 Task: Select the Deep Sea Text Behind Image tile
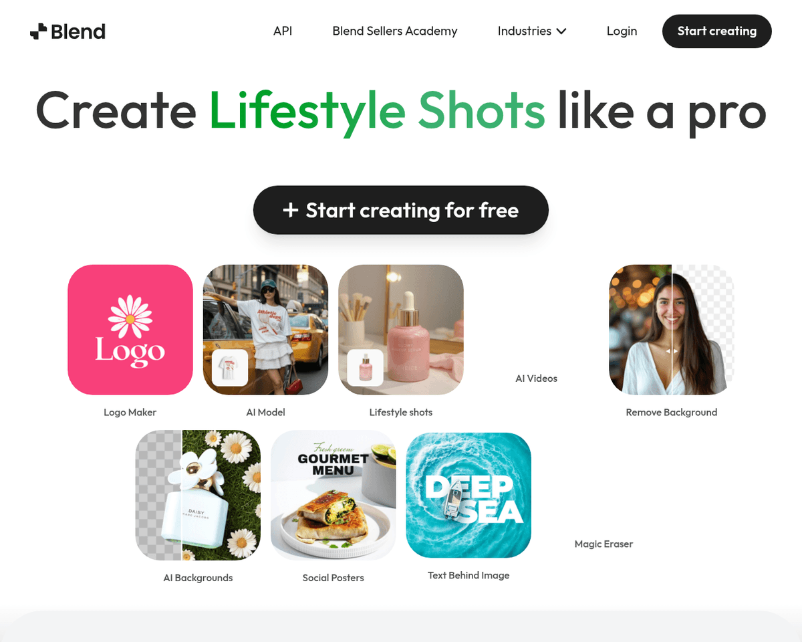point(469,495)
